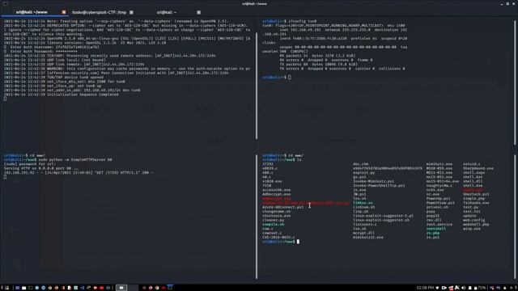Click the file name SharpHound.exe
Viewport: 518px width, 291px height.
click(478, 168)
